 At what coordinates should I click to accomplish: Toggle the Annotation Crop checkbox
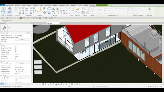[x=16, y=50]
